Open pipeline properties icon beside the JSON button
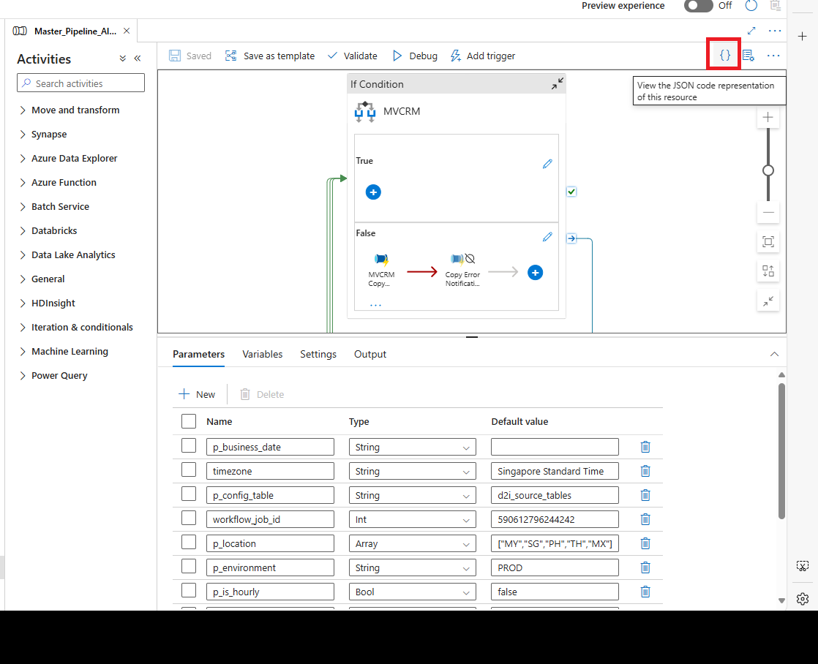 tap(748, 56)
